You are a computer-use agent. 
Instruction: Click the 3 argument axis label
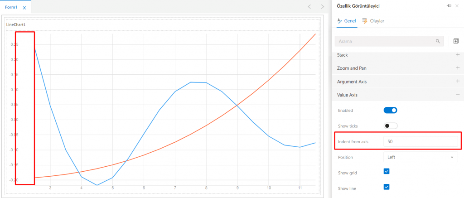[50, 188]
